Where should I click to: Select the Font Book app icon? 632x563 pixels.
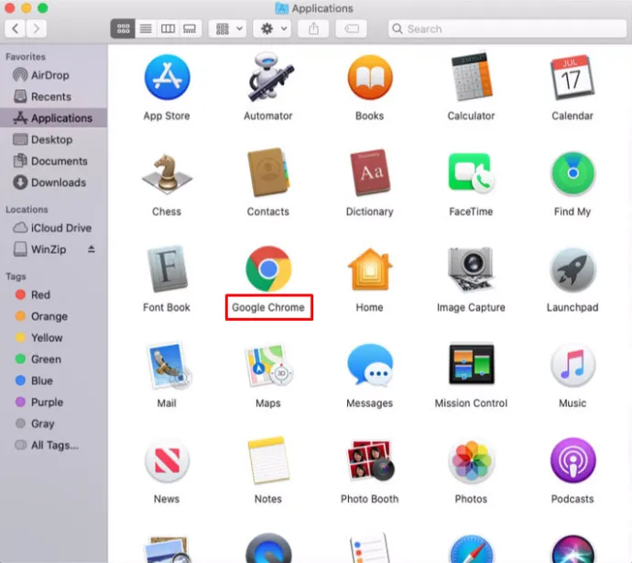click(167, 269)
